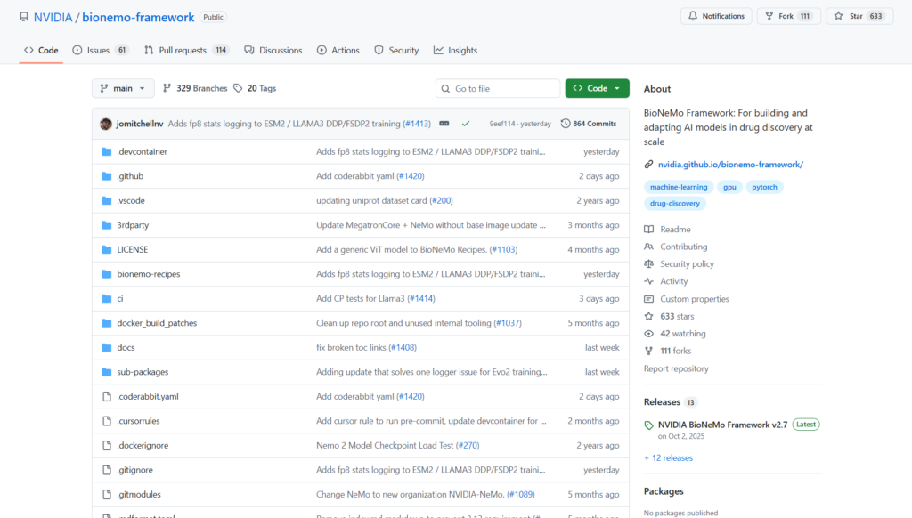Open the nvidia.github.io/bionemo-framework link
The image size is (912, 518).
730,165
